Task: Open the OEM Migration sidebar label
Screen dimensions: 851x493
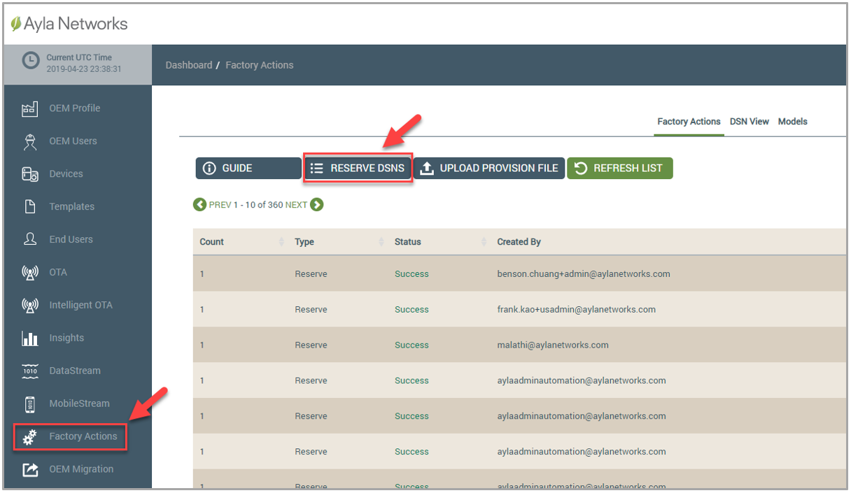Action: pyautogui.click(x=81, y=469)
